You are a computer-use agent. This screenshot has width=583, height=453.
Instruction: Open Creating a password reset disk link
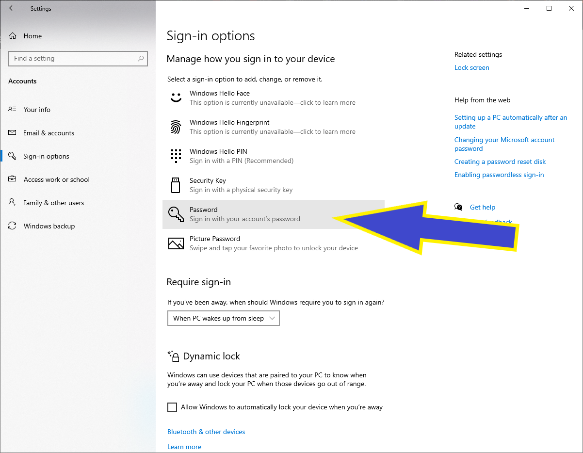click(500, 162)
